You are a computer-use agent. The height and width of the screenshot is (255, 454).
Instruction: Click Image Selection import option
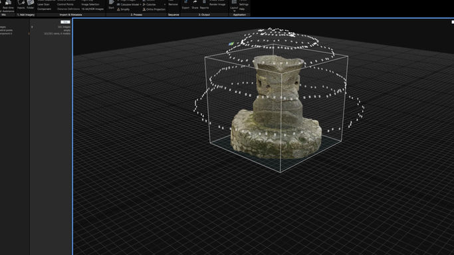coord(90,5)
